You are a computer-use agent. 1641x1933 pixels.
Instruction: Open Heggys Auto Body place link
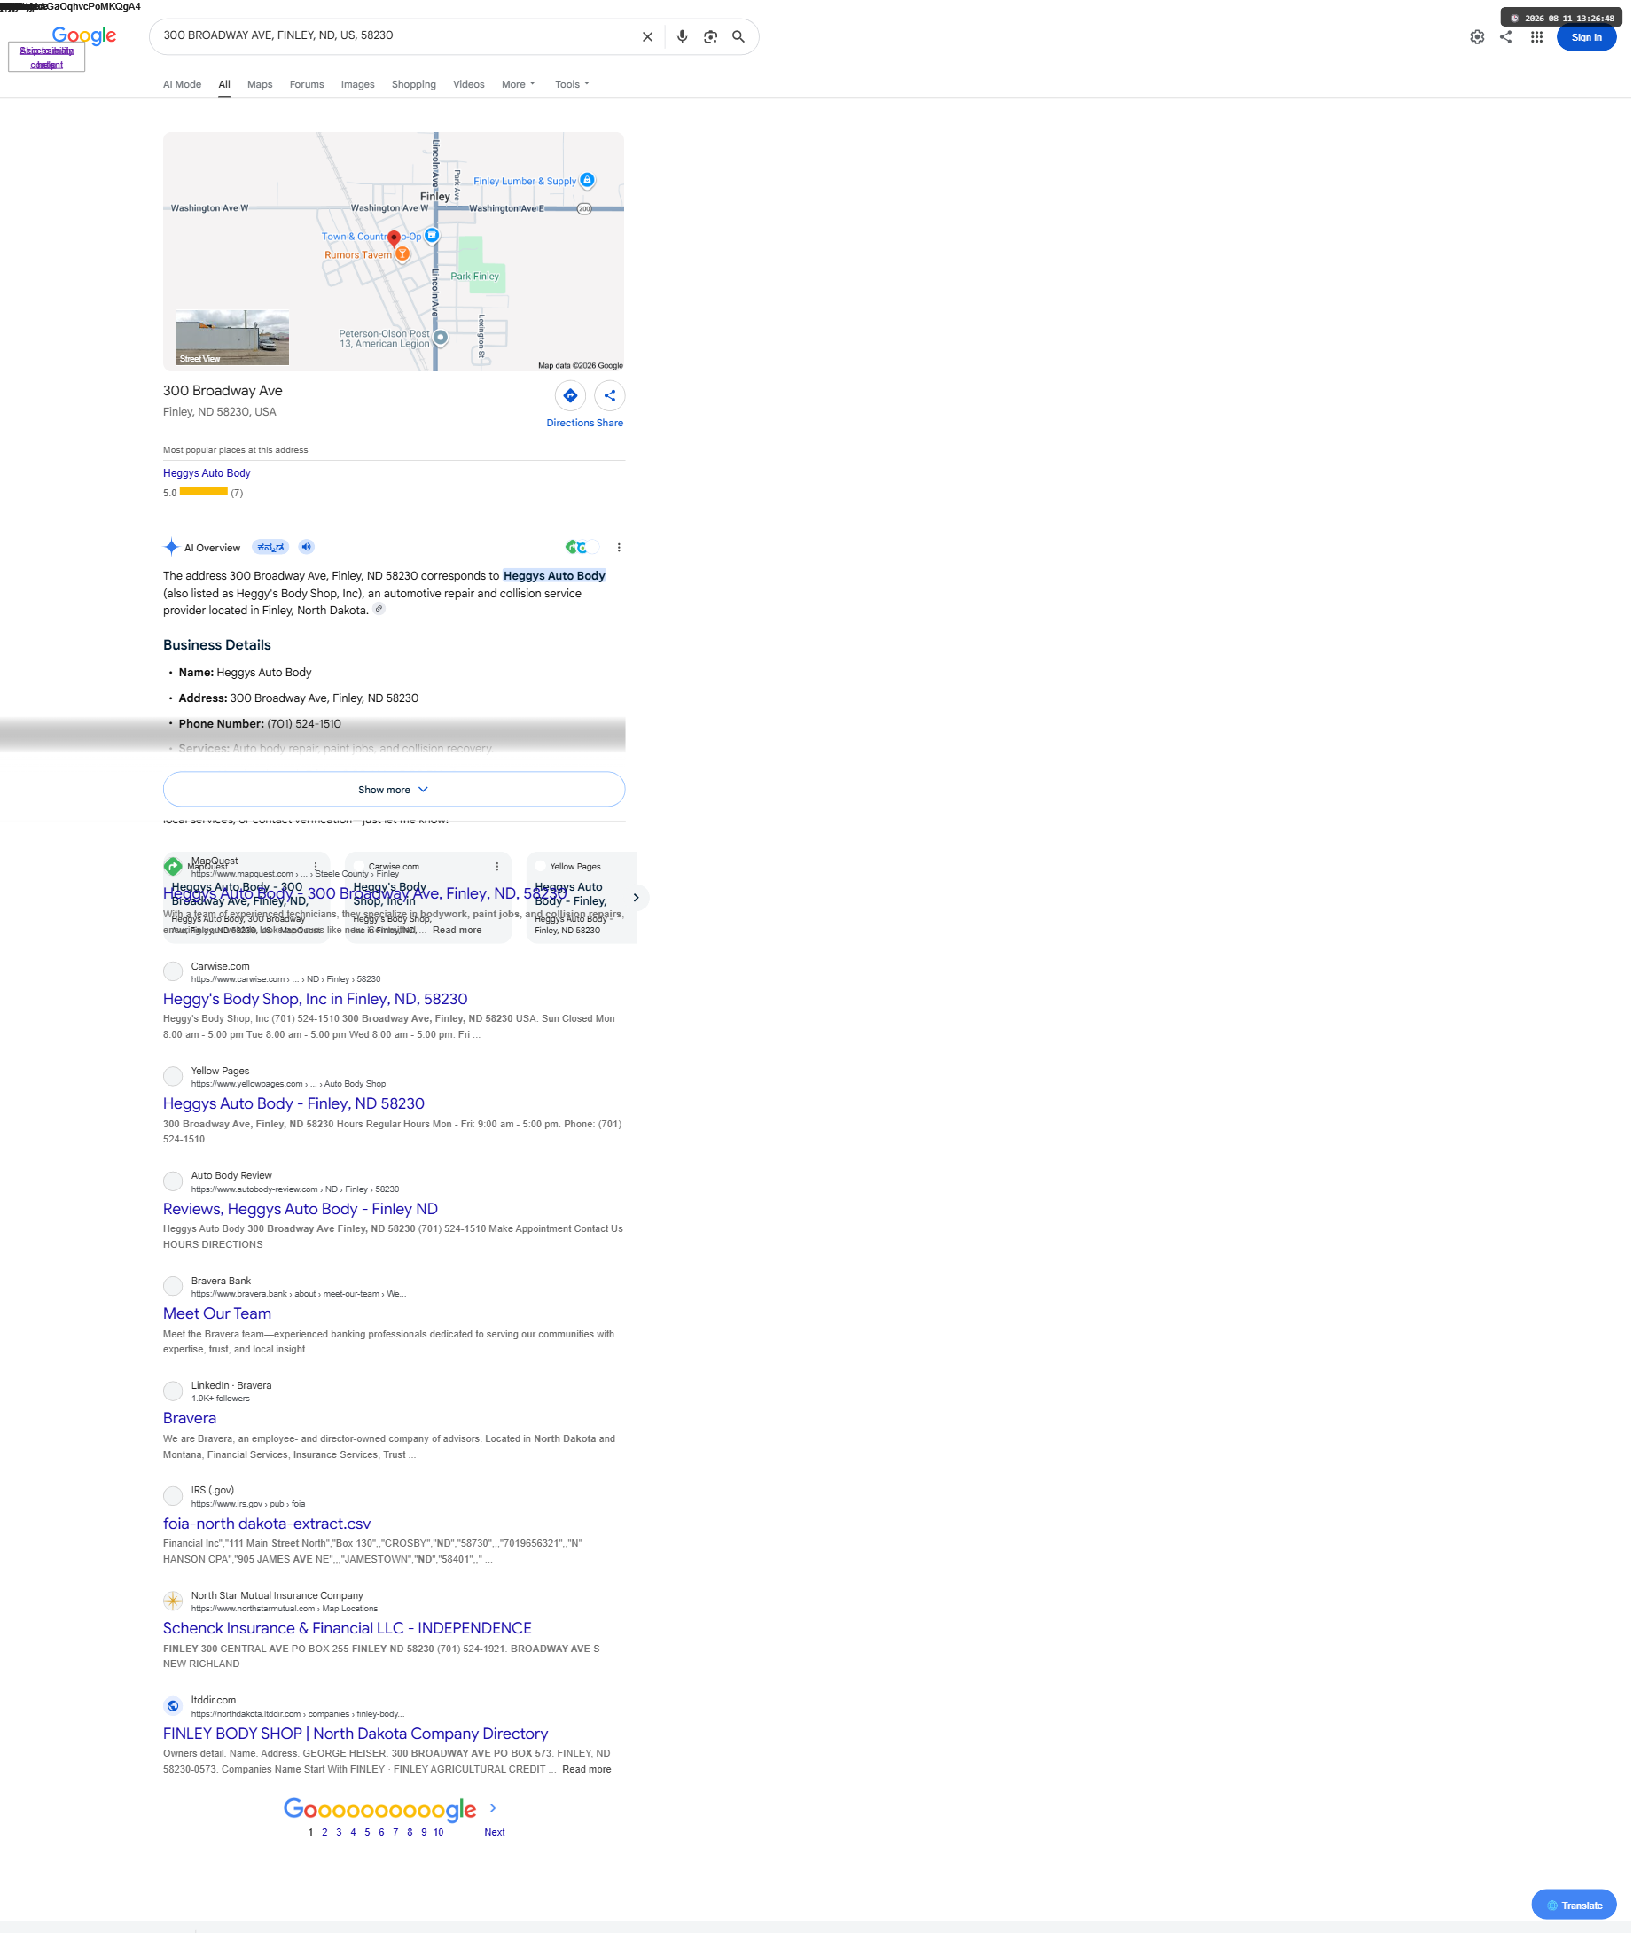208,475
